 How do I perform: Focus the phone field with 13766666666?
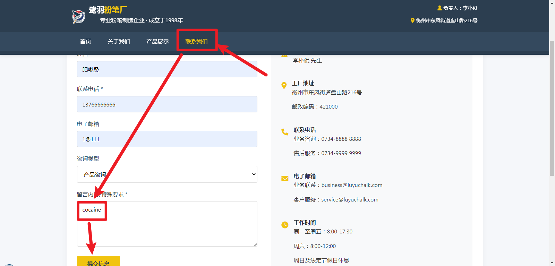(167, 104)
